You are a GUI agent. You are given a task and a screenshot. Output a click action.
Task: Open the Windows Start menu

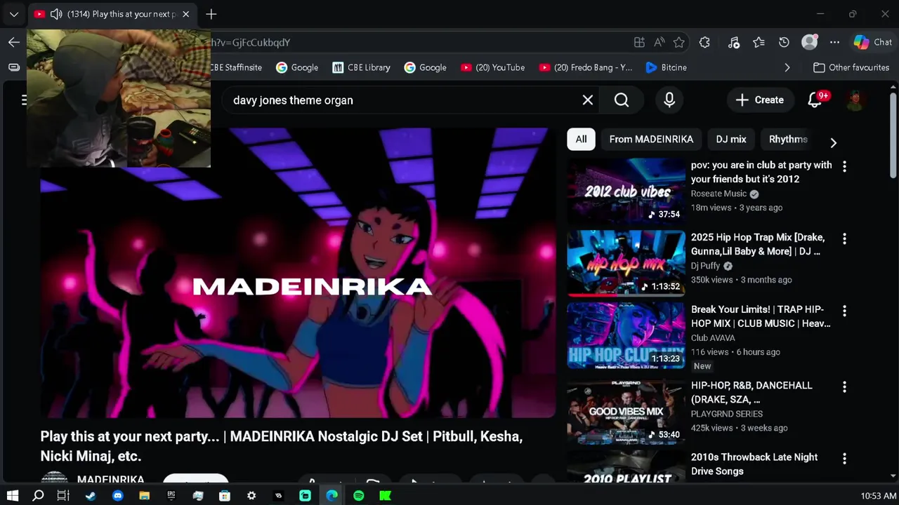pyautogui.click(x=13, y=496)
